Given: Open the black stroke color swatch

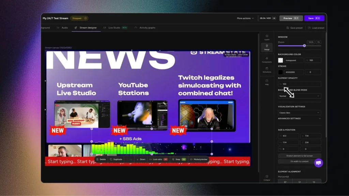Looking at the screenshot, I should click(x=280, y=72).
